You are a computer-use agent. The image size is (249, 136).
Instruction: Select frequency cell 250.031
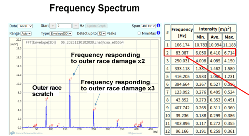(x=182, y=61)
